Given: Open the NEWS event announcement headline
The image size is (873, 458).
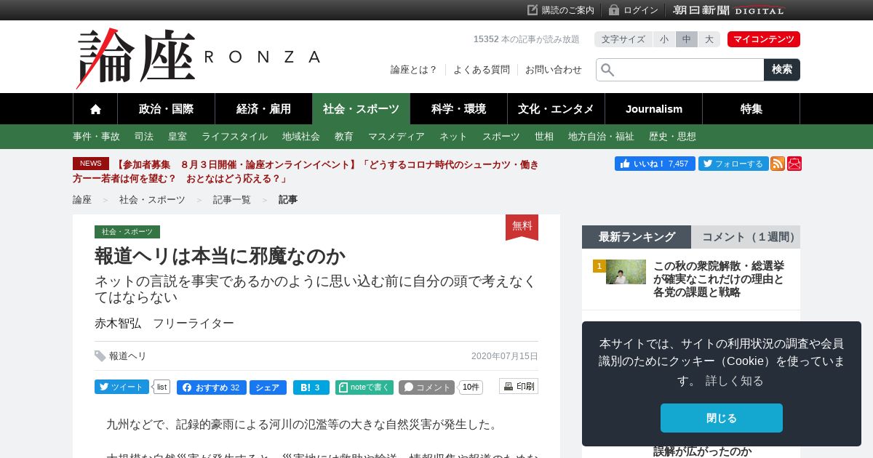Looking at the screenshot, I should tap(306, 172).
